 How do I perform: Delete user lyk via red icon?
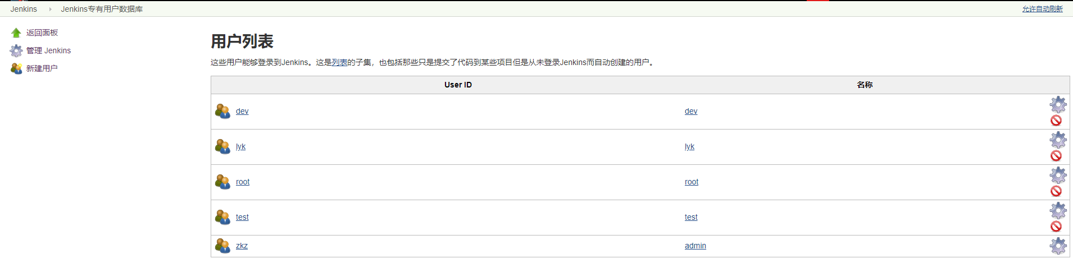click(1056, 156)
